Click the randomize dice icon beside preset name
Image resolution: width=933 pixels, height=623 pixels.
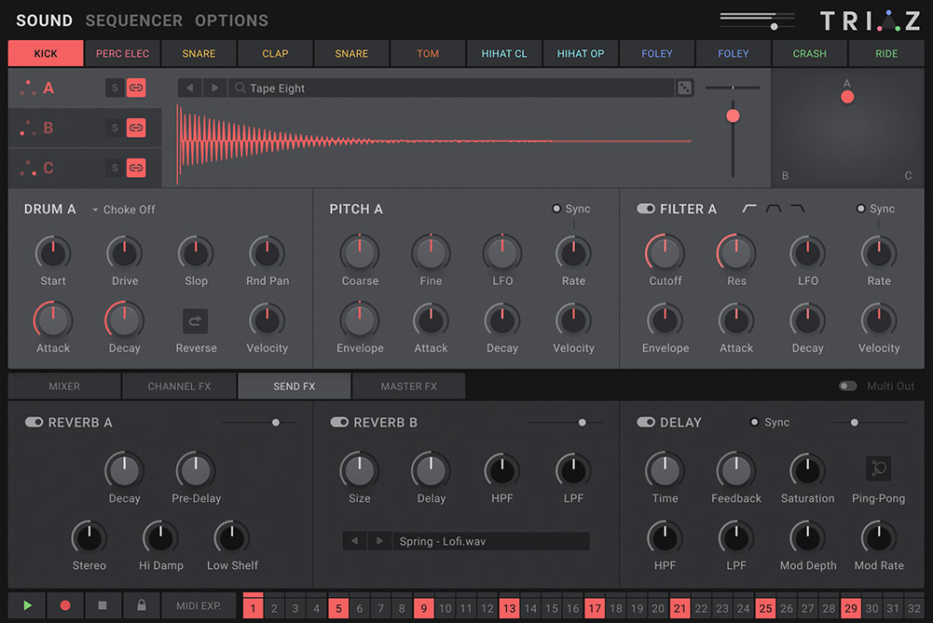(685, 88)
